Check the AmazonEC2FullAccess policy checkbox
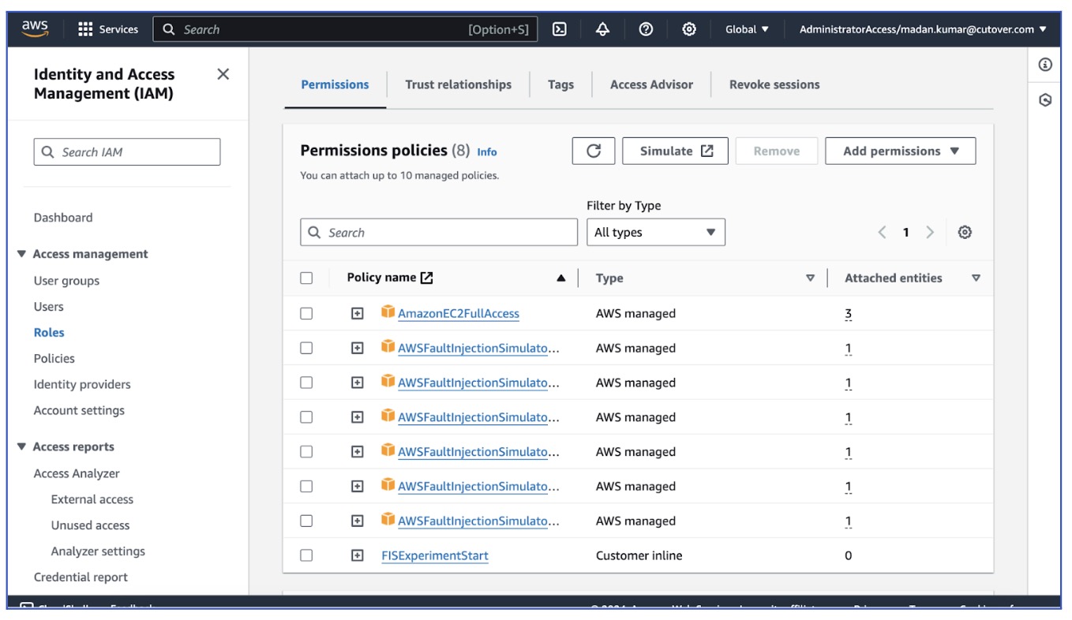This screenshot has height=620, width=1072. click(x=306, y=313)
